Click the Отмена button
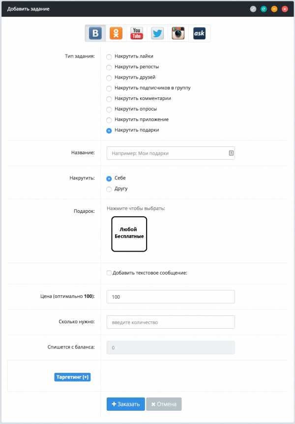This screenshot has width=295, height=424. [164, 404]
